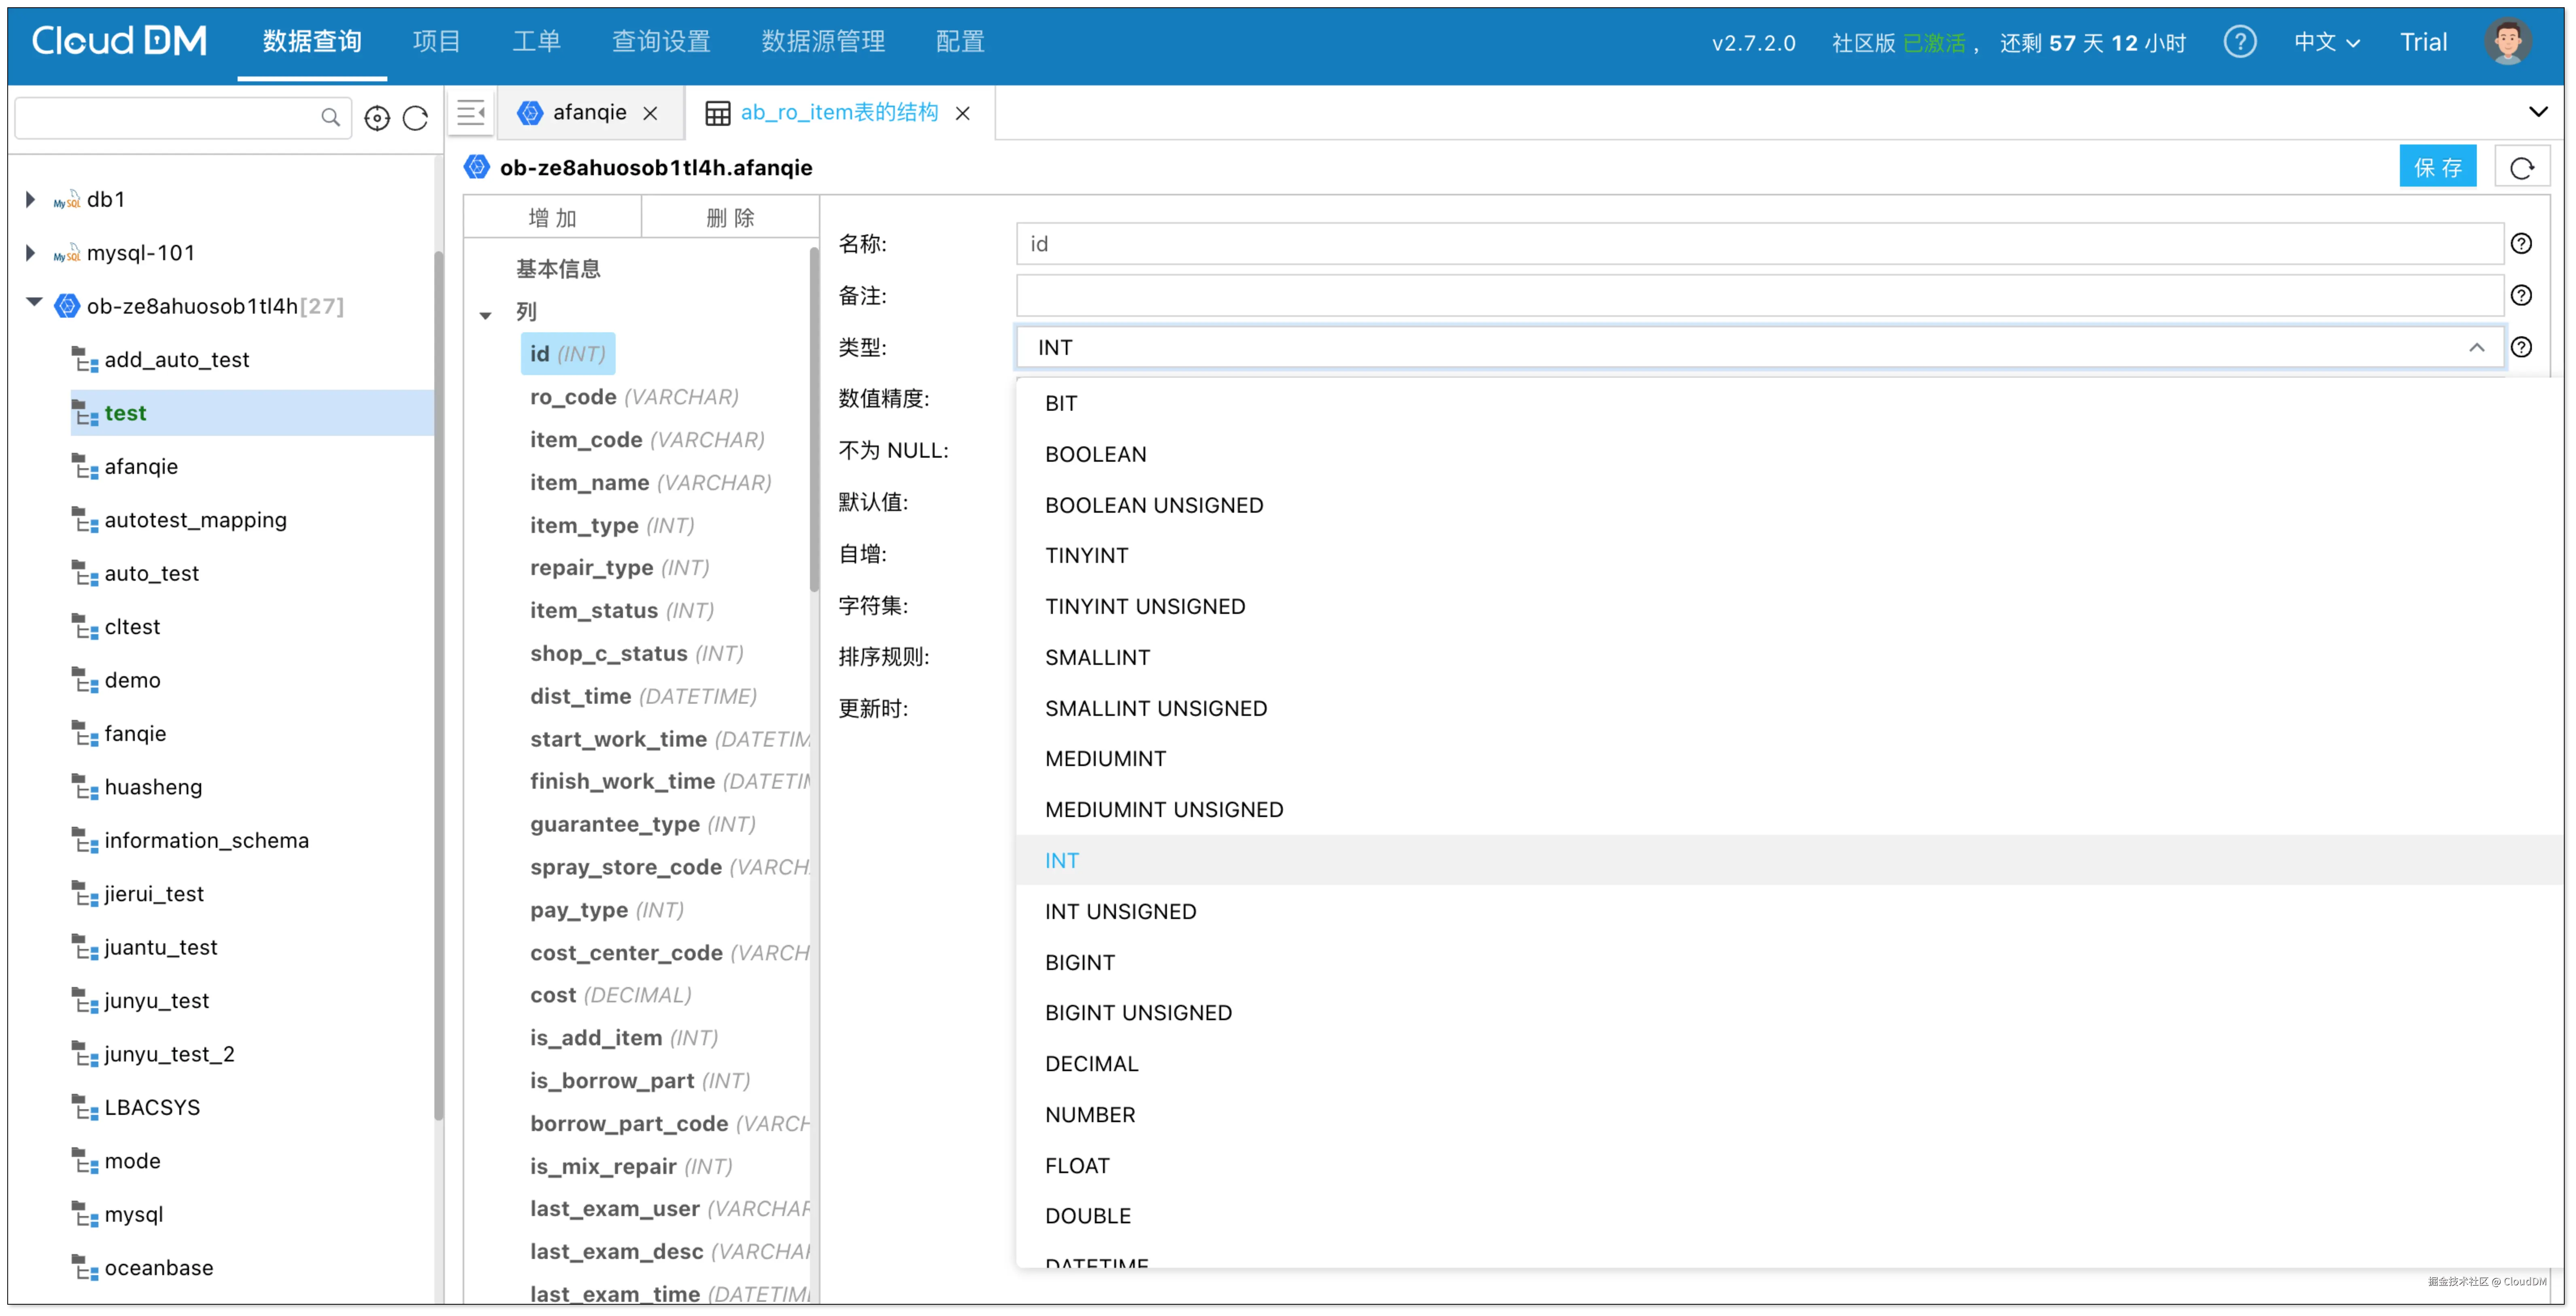Click the 增加 add column button

pos(552,218)
